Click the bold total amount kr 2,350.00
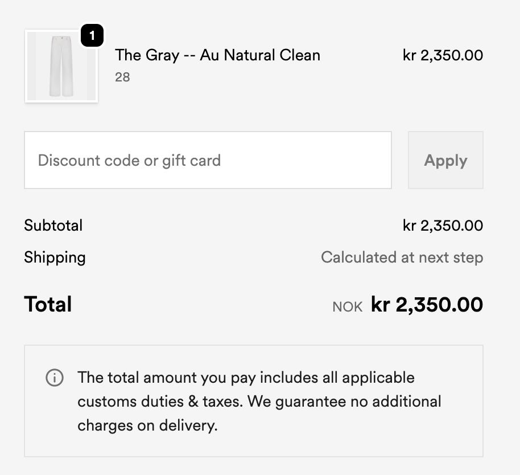 tap(427, 304)
